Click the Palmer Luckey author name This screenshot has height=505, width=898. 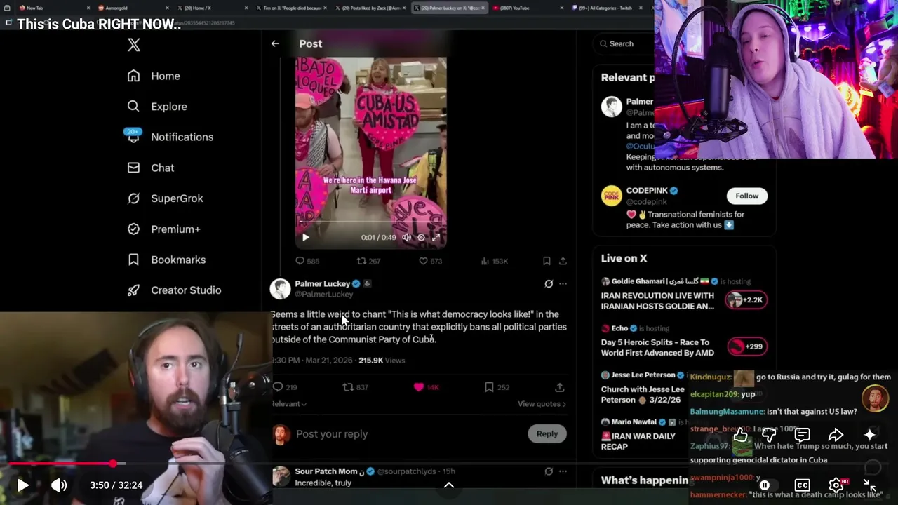(x=322, y=283)
